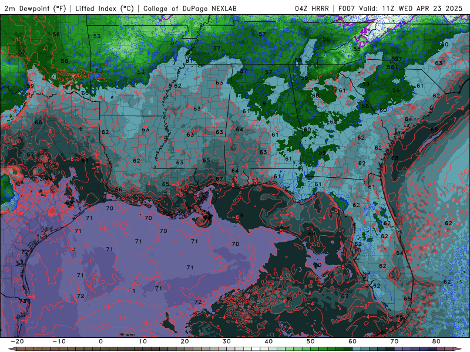The image size is (470, 352).
Task: Click the 60 label on the color scale
Action: [x=352, y=341]
